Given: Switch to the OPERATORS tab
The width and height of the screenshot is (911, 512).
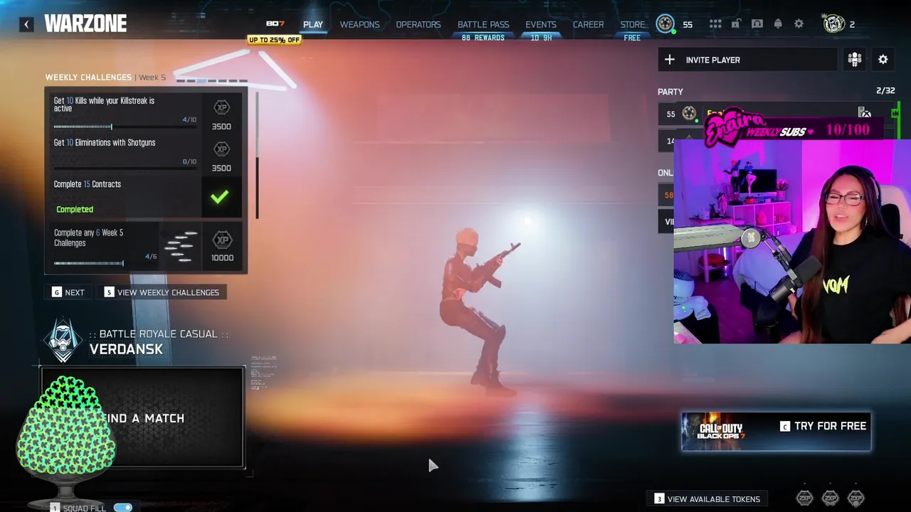Looking at the screenshot, I should click(418, 24).
